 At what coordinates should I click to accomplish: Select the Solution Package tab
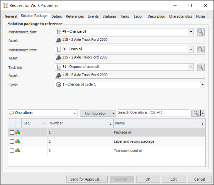tap(34, 16)
